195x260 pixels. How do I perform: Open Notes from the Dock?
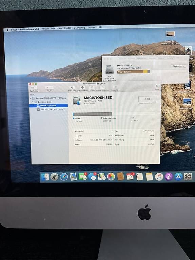tap(149, 176)
